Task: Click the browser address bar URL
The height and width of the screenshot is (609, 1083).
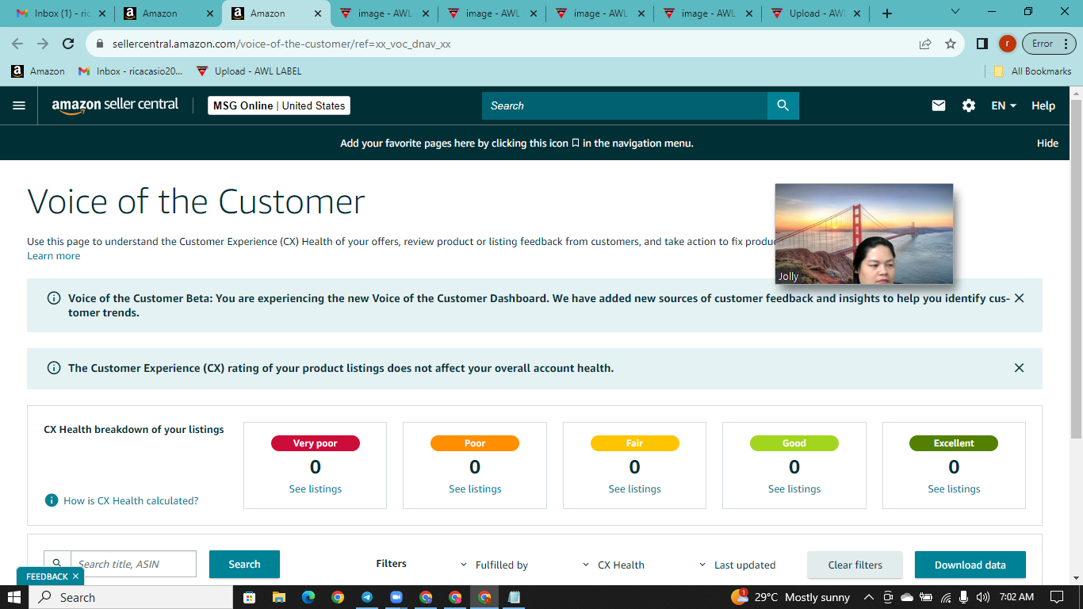Action: coord(281,44)
